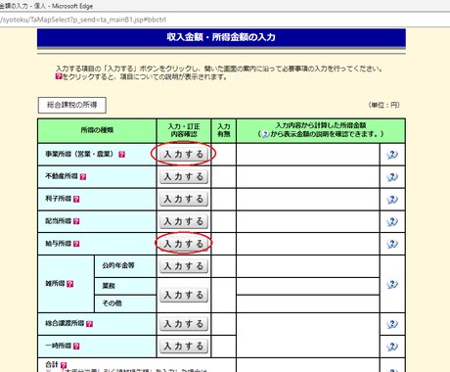Click 入力する button for 配当所得
Viewport: 450px width, 372px height.
(x=184, y=221)
